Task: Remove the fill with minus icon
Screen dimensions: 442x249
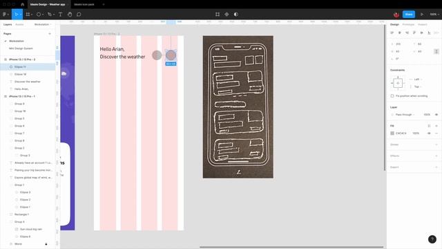Action: click(436, 133)
